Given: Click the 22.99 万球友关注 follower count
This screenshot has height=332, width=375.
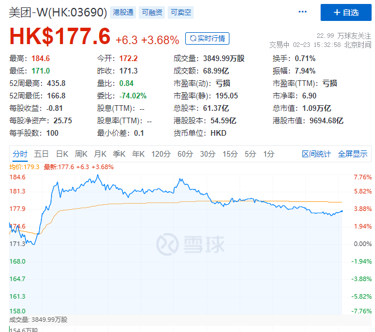Looking at the screenshot, I should 344,36.
